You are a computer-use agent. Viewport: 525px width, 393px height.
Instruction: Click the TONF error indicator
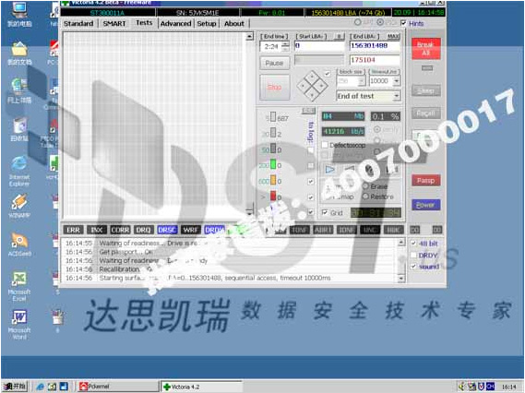coord(299,230)
